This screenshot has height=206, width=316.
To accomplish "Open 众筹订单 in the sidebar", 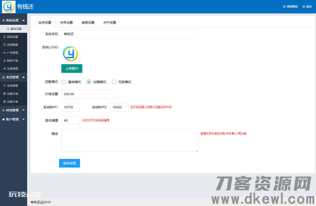I will pyautogui.click(x=13, y=102).
